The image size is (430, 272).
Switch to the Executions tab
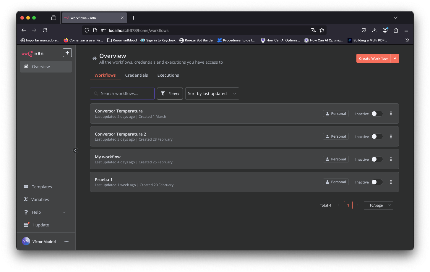168,75
